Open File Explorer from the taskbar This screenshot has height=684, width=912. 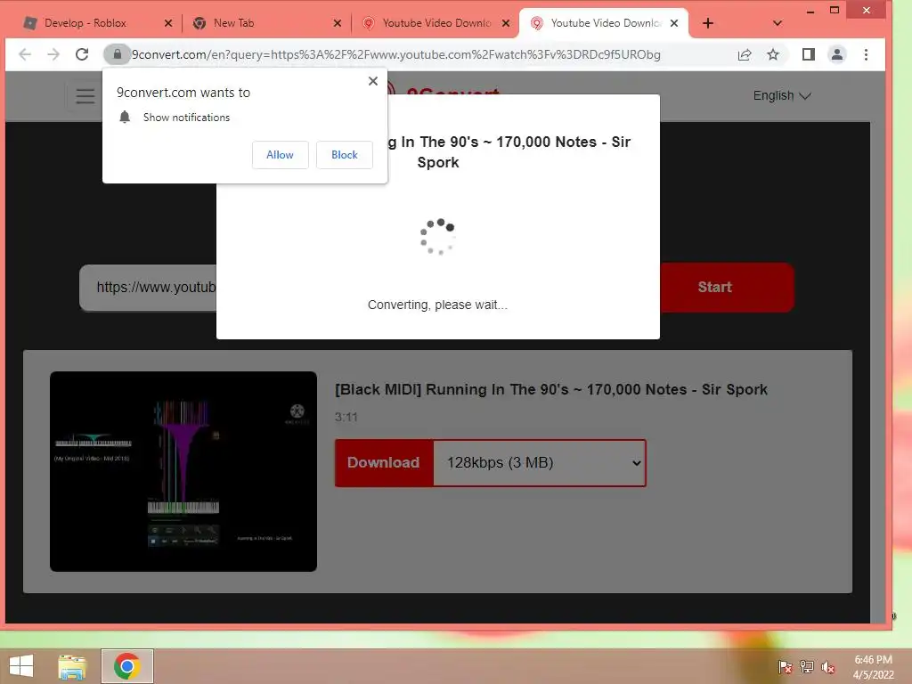click(72, 666)
